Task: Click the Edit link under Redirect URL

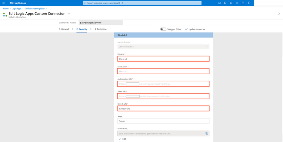Action: [124, 139]
